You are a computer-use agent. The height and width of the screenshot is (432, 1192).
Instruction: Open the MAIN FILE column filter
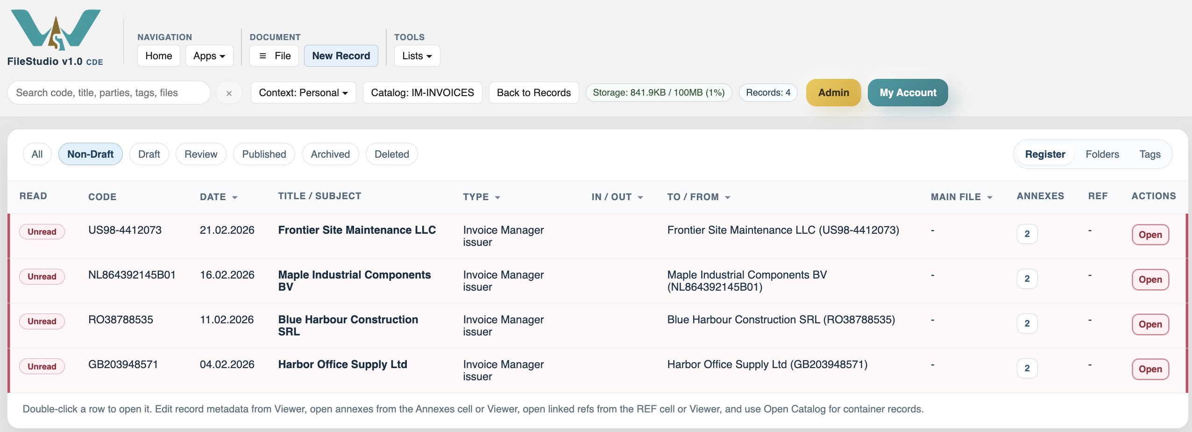click(990, 197)
